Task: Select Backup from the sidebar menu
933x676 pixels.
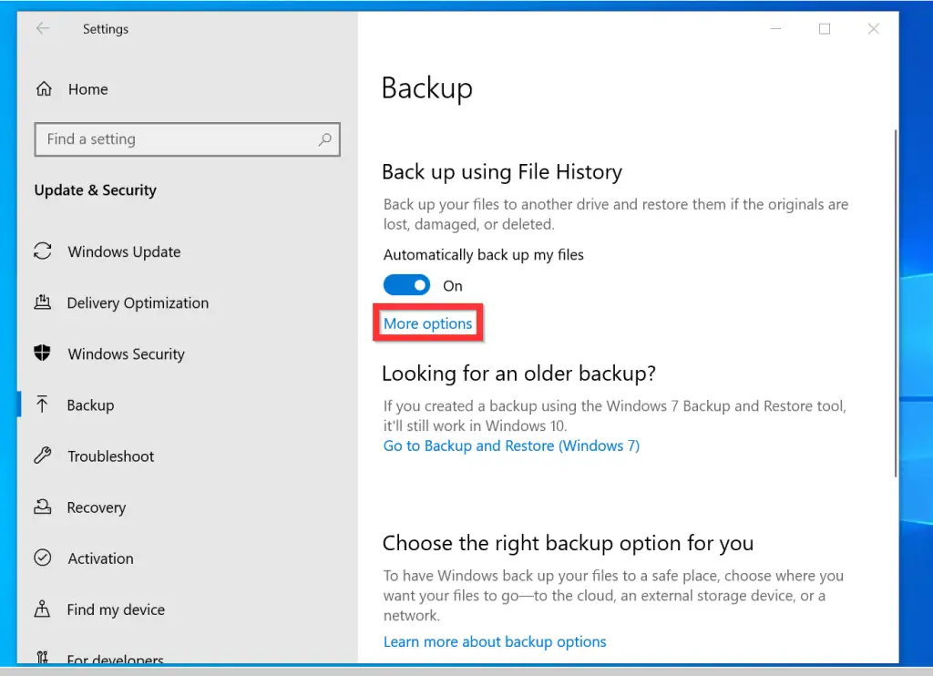Action: click(89, 405)
